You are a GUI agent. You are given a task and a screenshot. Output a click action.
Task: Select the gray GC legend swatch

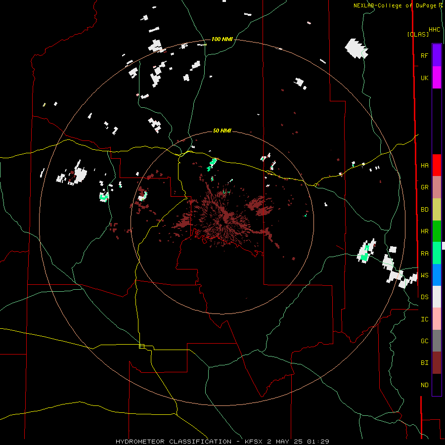click(x=437, y=341)
